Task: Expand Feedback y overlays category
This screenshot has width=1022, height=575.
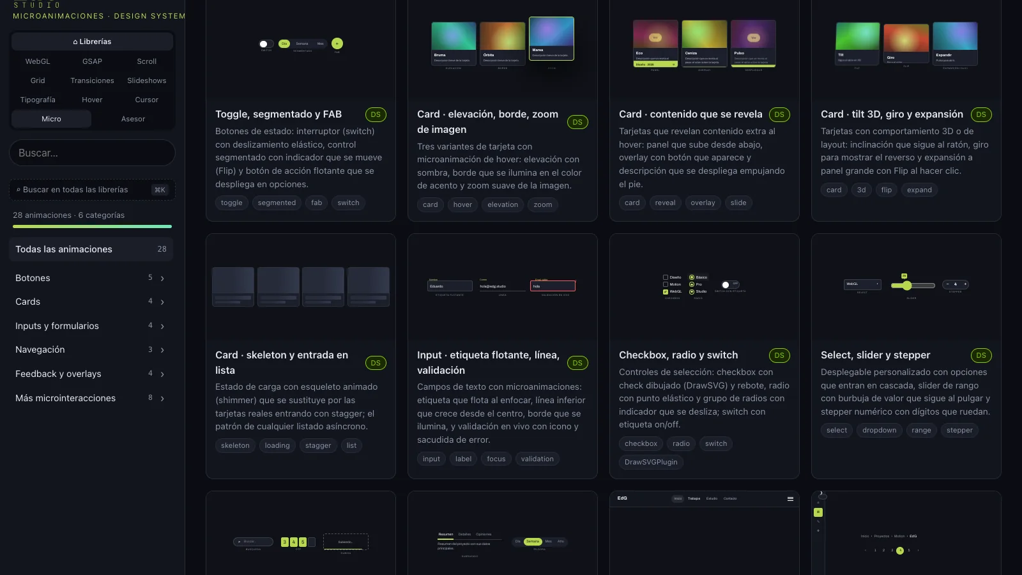Action: point(91,374)
